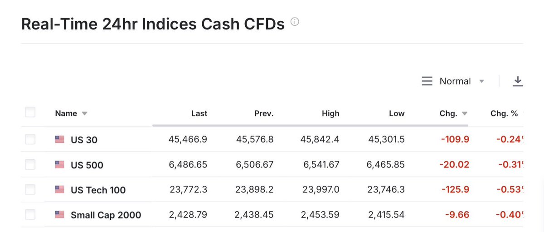Toggle the select-all header checkbox
The height and width of the screenshot is (232, 544).
[x=30, y=113]
